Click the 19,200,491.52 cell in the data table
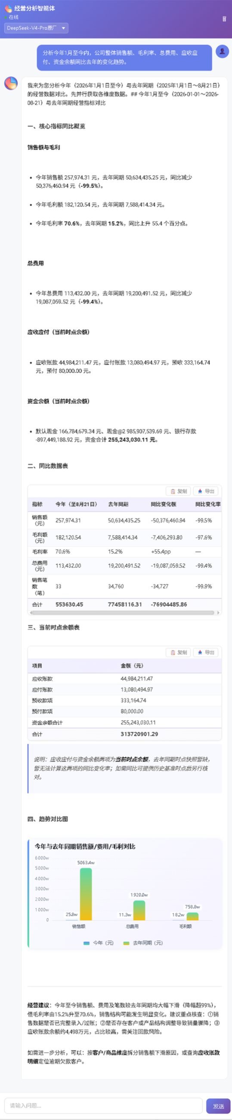 pyautogui.click(x=124, y=566)
